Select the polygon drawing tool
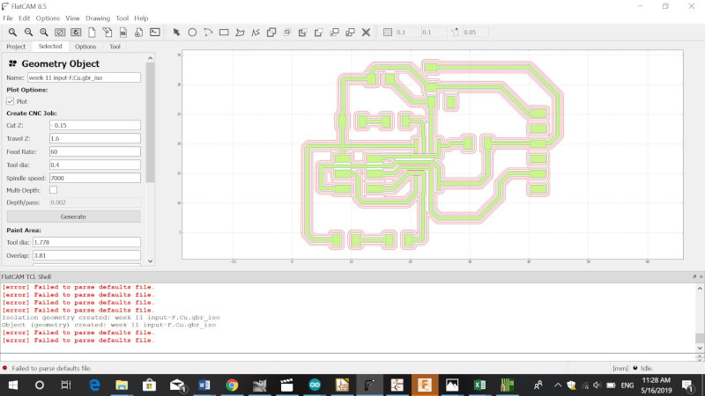The width and height of the screenshot is (705, 396). point(240,33)
